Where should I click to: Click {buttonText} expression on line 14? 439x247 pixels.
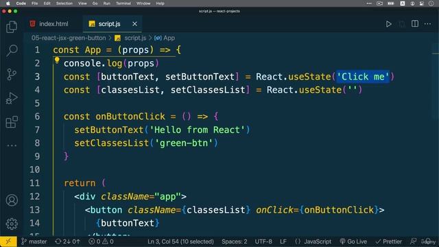(128, 223)
